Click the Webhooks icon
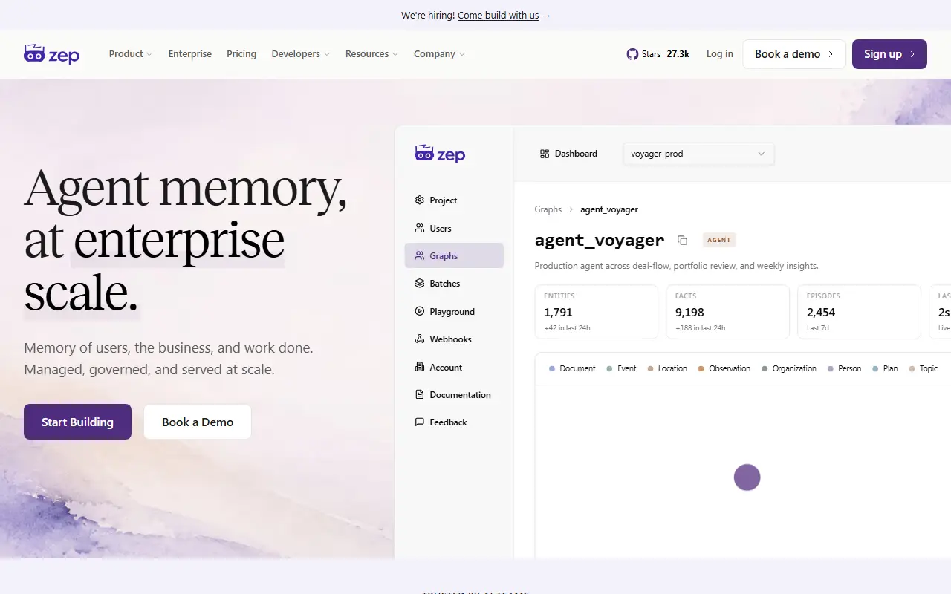The height and width of the screenshot is (594, 951). [x=420, y=339]
